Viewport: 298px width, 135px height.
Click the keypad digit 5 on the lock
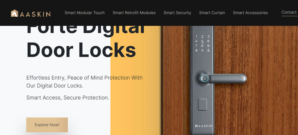[x=202, y=41]
